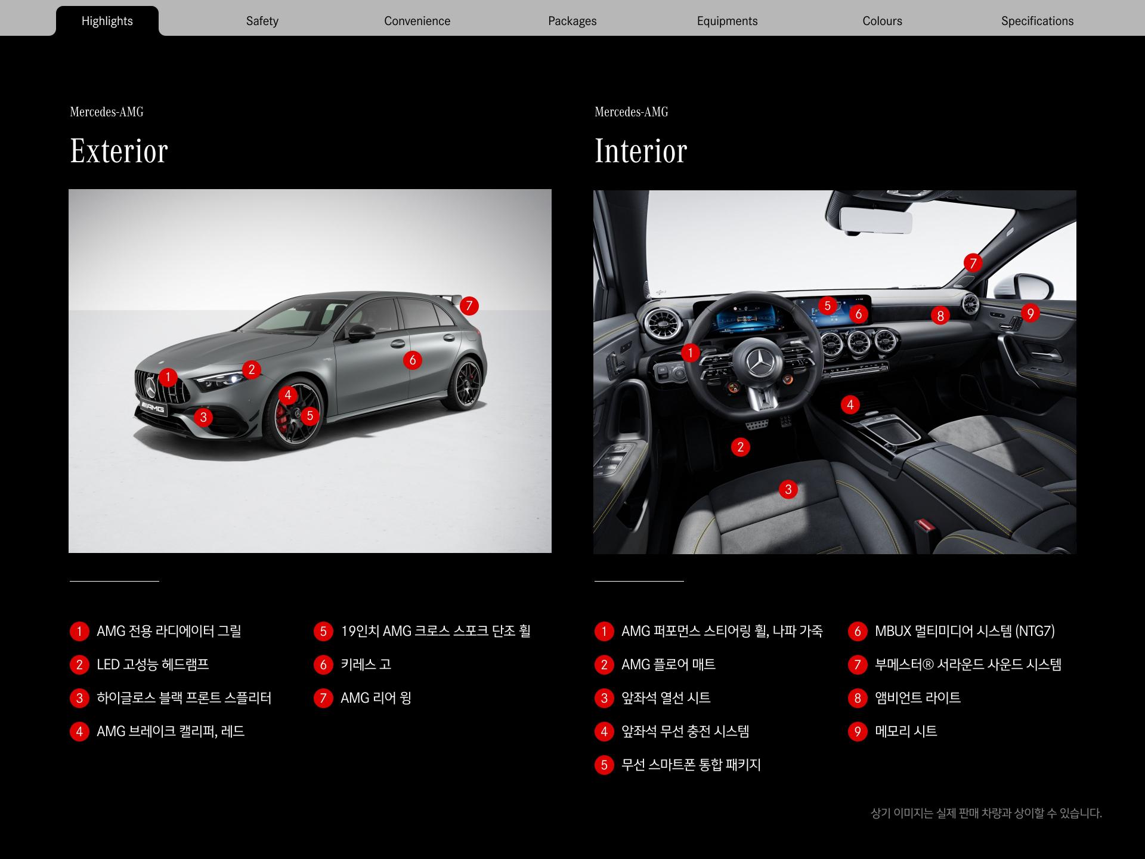Image resolution: width=1145 pixels, height=859 pixels.
Task: Click legend badge 1 beside AMG 전용 라디에이터 그릴
Action: pyautogui.click(x=79, y=632)
